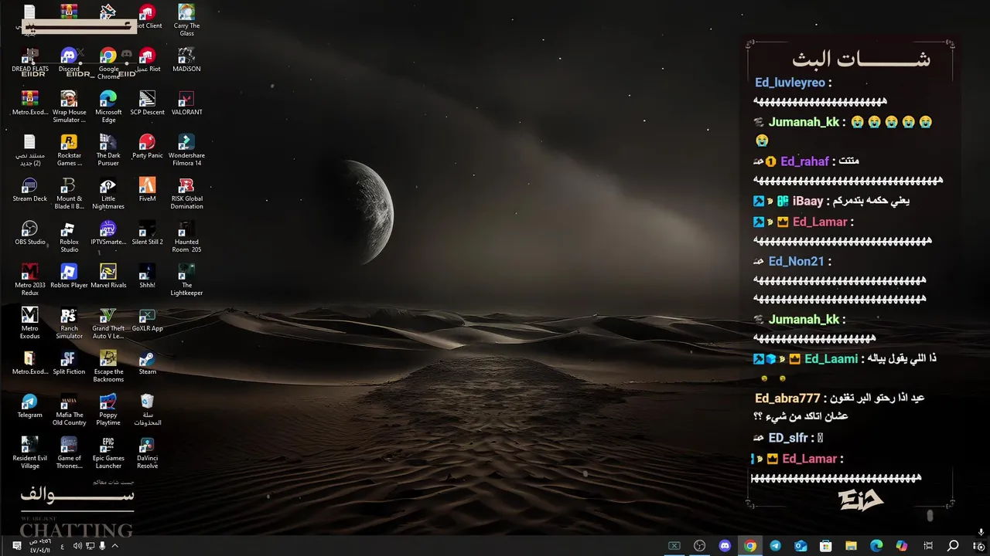The height and width of the screenshot is (556, 990).
Task: Open IPTVSmarters desktop shortcut
Action: [108, 233]
